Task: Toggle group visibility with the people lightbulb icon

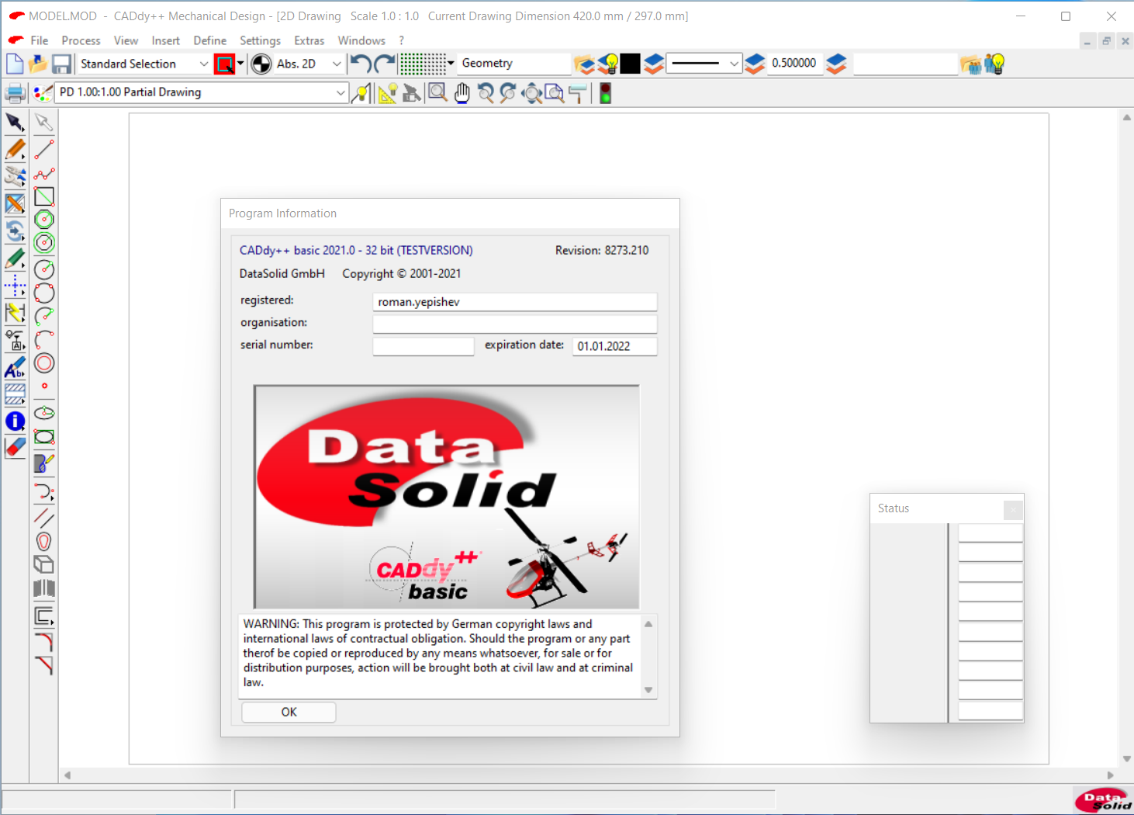Action: click(994, 64)
